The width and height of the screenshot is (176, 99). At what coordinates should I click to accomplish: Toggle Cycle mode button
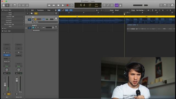click(71, 5)
